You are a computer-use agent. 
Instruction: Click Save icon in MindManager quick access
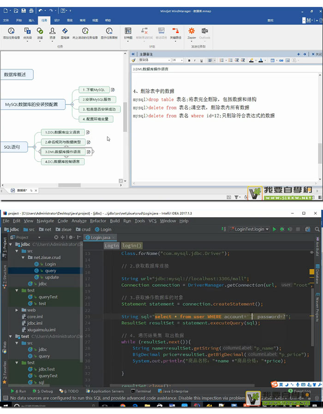tap(24, 11)
